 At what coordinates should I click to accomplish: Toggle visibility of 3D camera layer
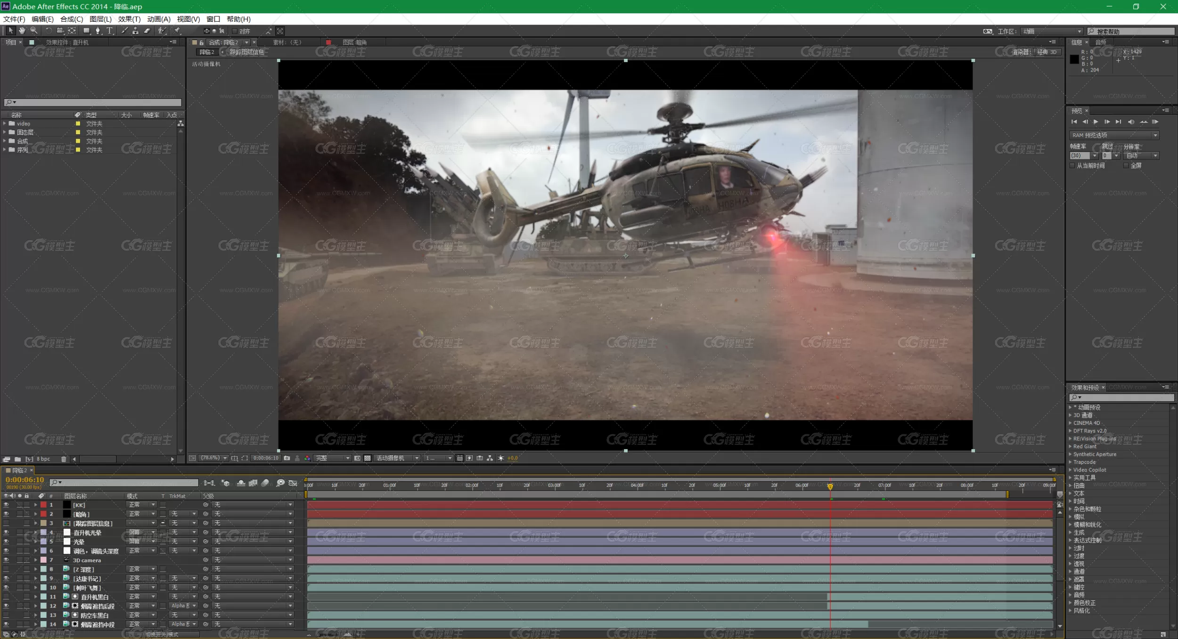click(6, 560)
